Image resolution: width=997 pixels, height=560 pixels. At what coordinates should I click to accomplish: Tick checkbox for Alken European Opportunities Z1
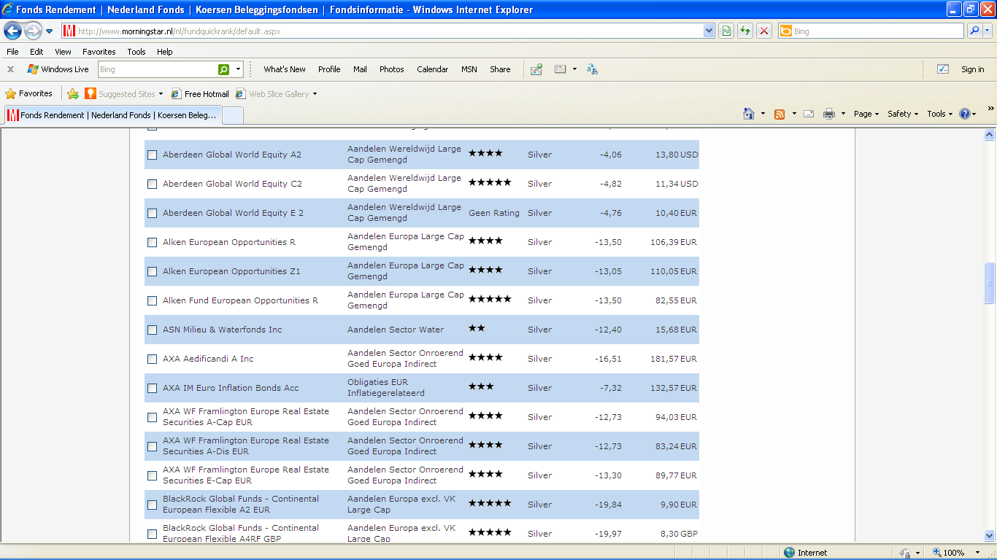[x=153, y=271]
